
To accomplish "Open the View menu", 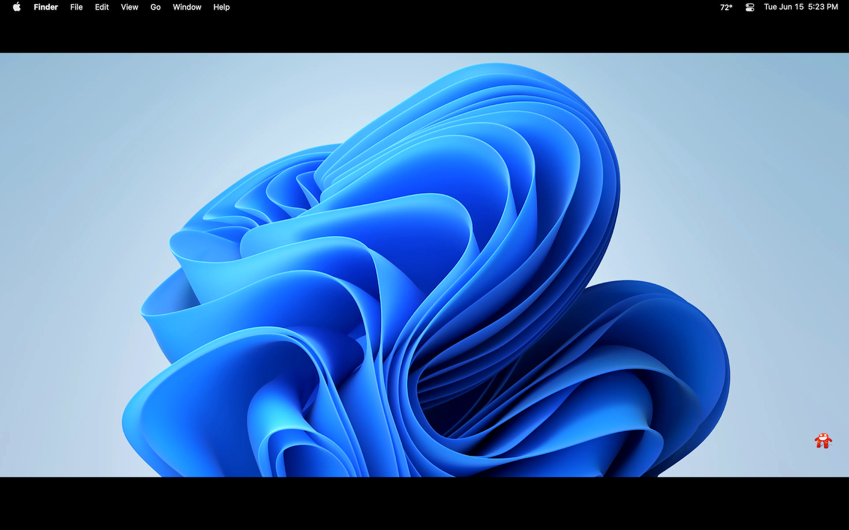I will 130,7.
